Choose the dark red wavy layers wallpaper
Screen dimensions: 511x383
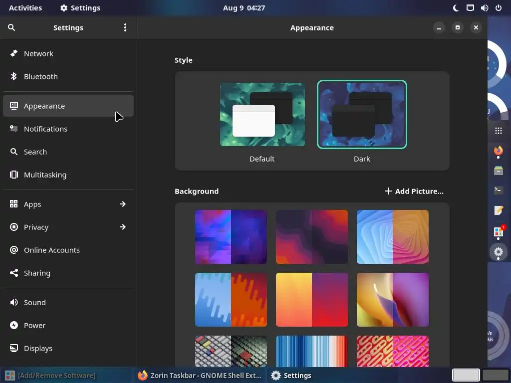(x=312, y=237)
